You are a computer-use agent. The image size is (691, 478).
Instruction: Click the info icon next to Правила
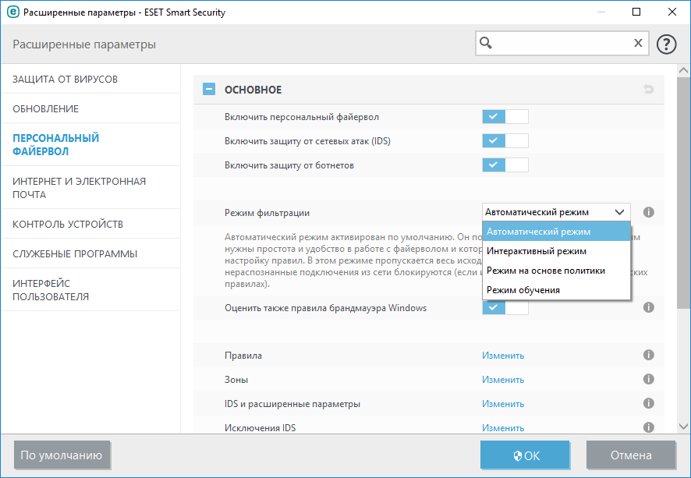[x=648, y=355]
